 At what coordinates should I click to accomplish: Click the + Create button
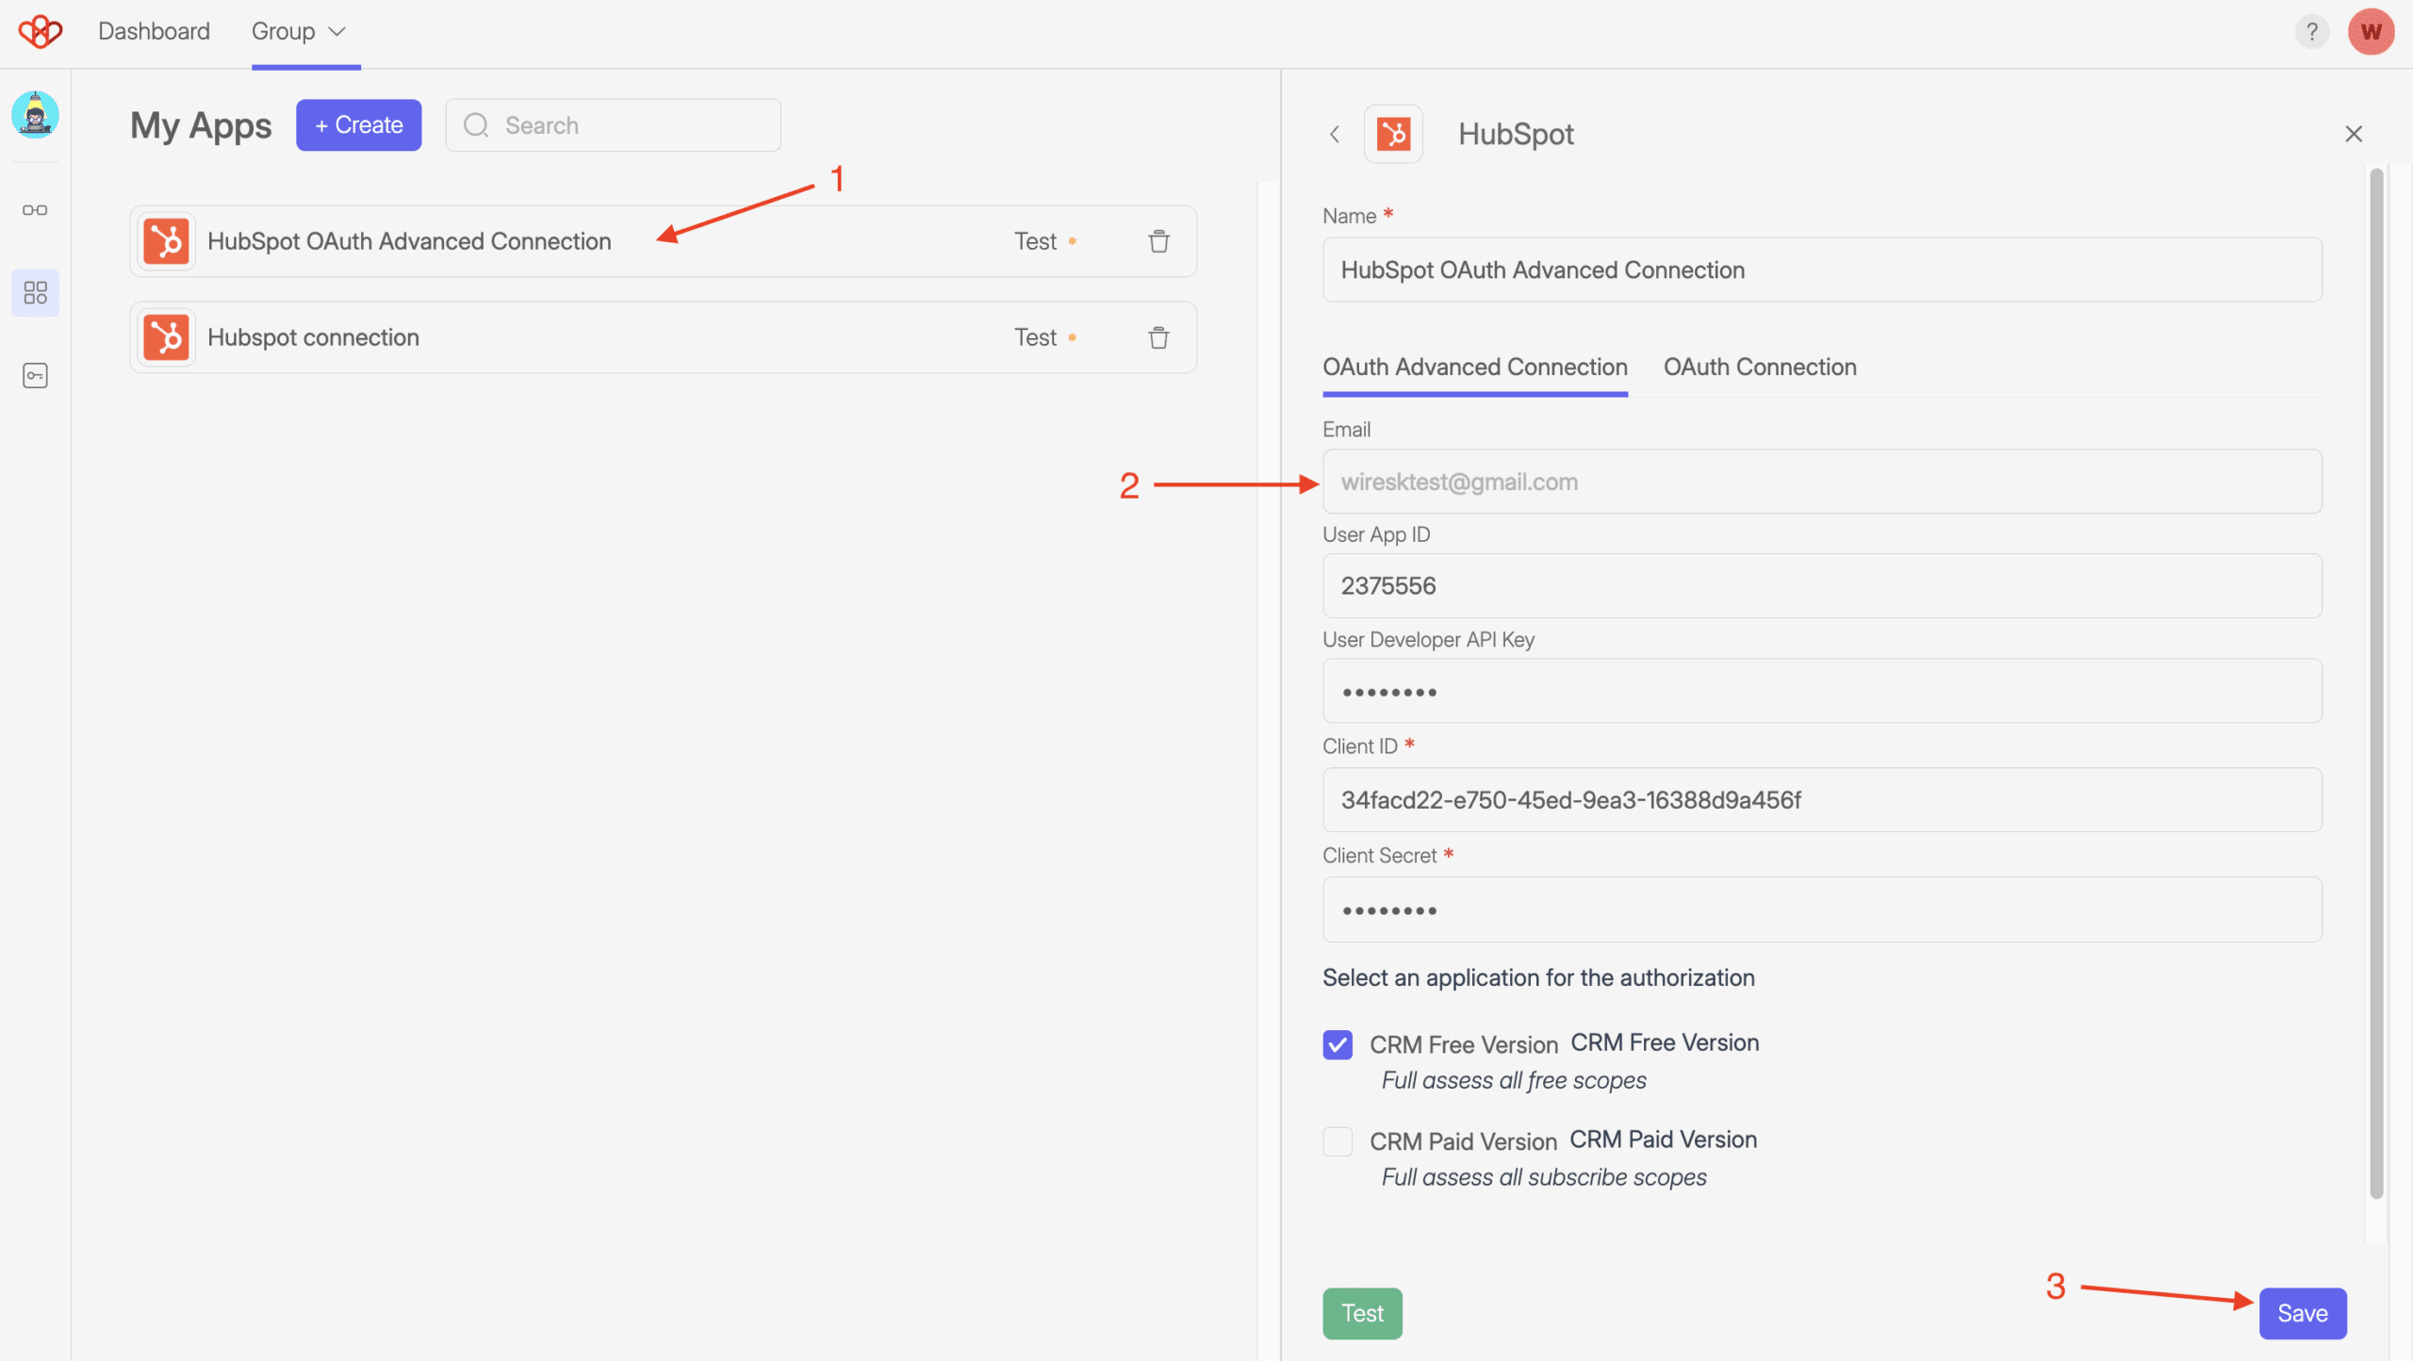358,125
